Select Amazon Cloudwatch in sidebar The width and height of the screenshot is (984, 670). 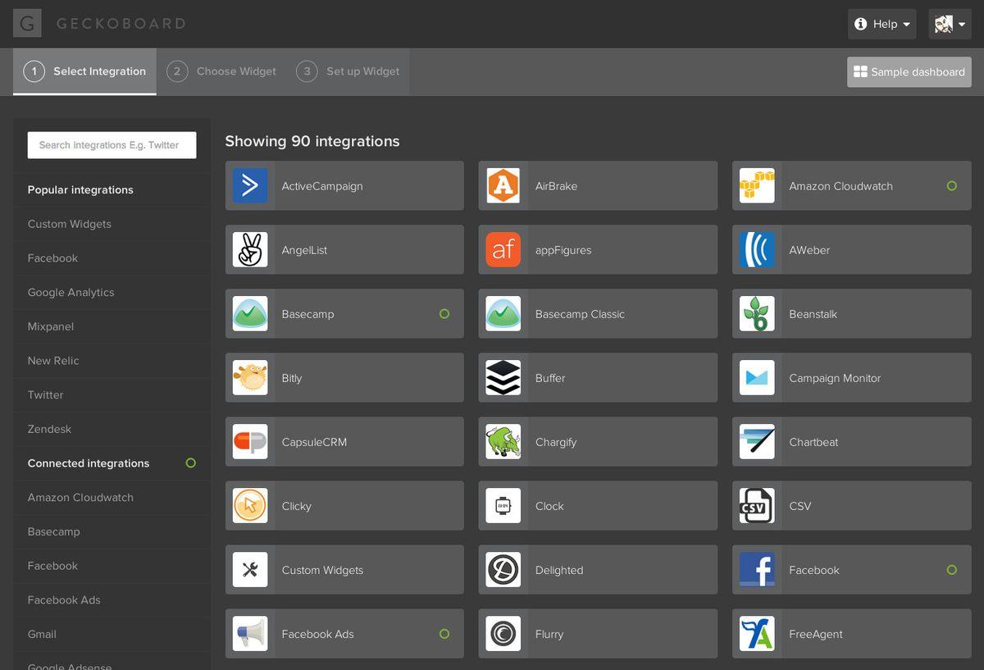pos(80,498)
